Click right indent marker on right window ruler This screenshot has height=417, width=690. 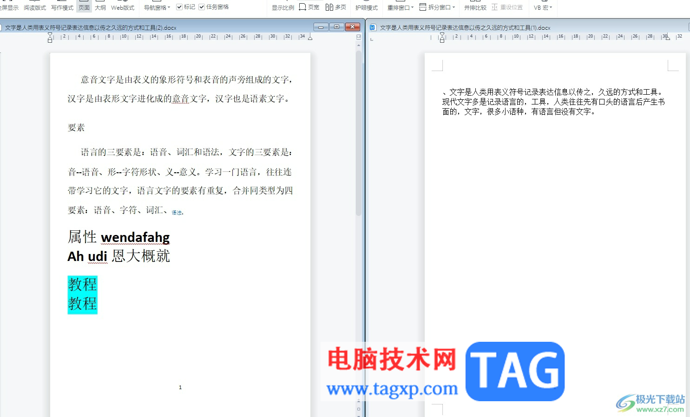pyautogui.click(x=668, y=38)
